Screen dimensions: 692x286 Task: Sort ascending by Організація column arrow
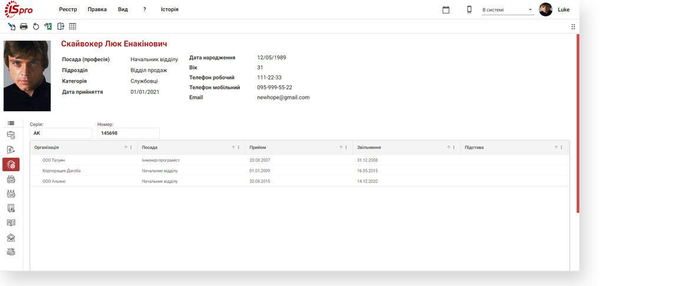pos(126,148)
